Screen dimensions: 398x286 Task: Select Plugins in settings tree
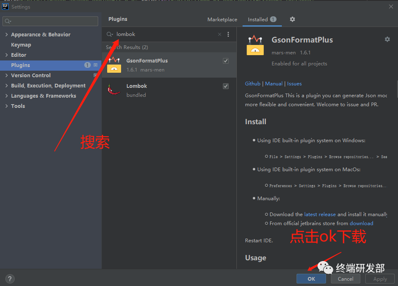click(51, 65)
